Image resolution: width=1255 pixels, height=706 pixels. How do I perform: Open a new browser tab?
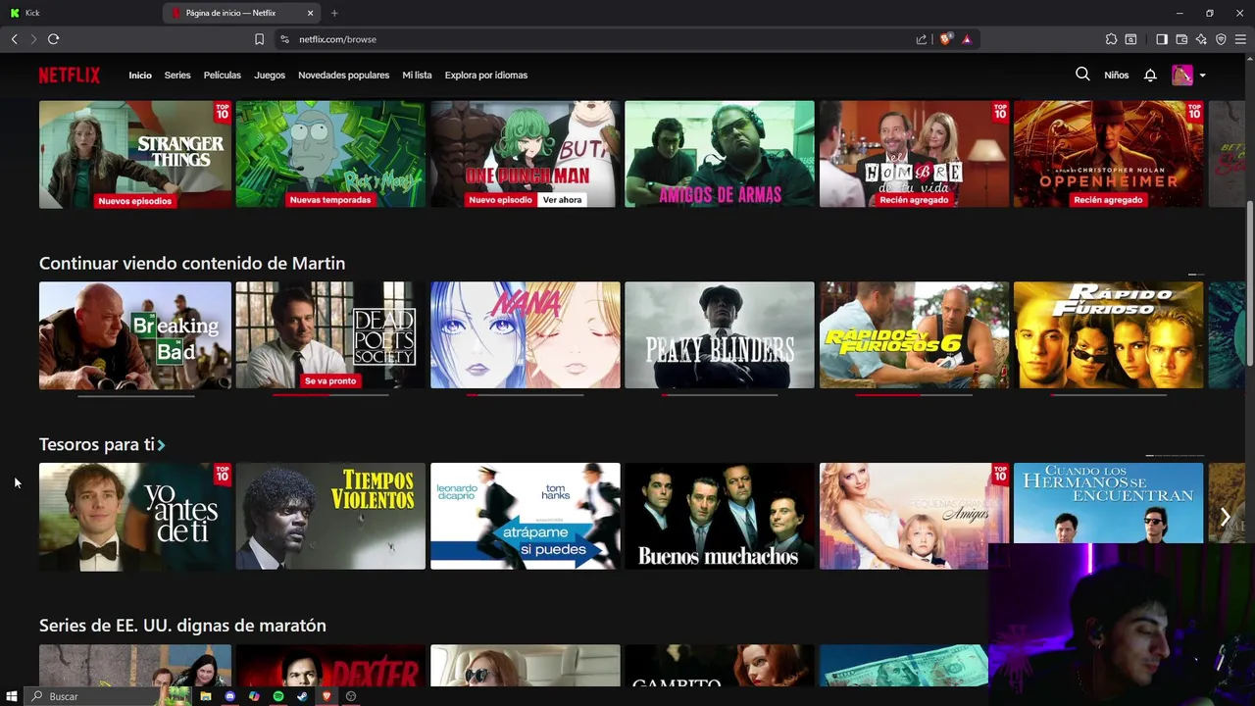(x=334, y=13)
